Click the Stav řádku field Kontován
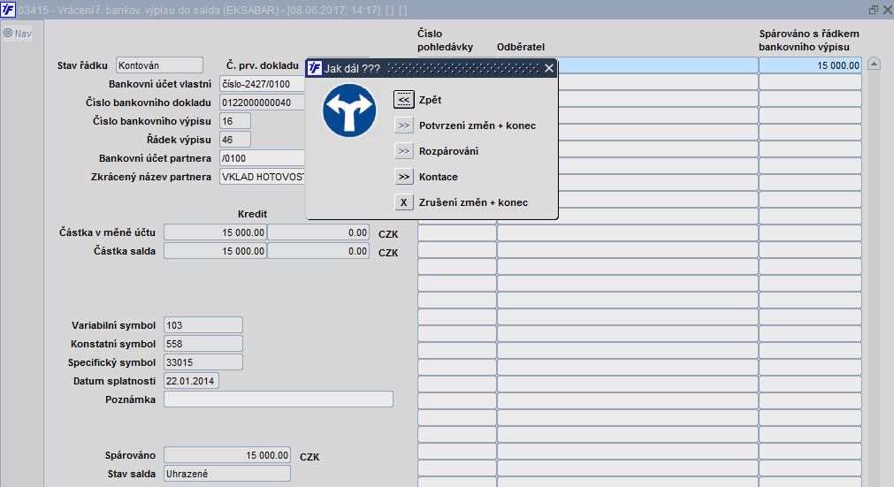Viewport: 894px width, 487px height. pos(159,65)
